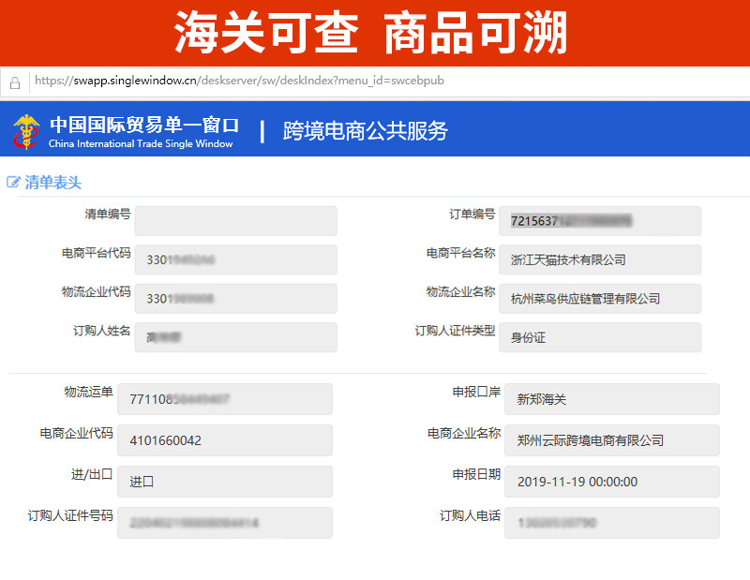Click the 物流企业代码 label

coord(97,291)
